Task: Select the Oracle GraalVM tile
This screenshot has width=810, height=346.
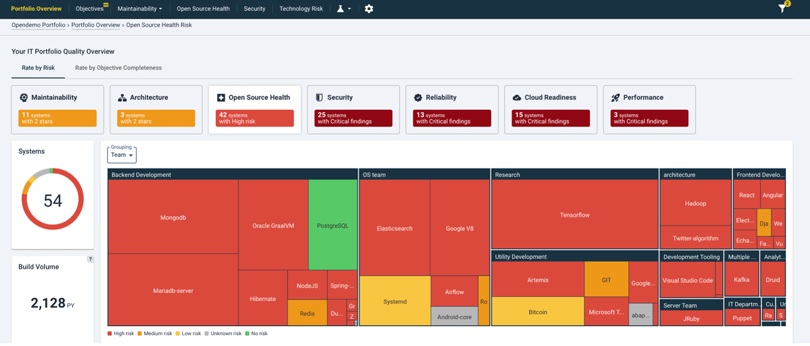Action: click(274, 225)
